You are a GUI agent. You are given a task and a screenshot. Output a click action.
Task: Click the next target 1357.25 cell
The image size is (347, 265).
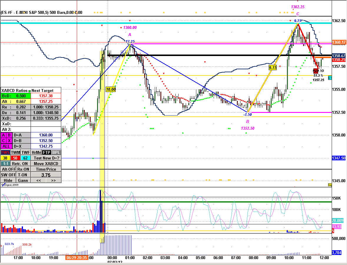pos(46,101)
